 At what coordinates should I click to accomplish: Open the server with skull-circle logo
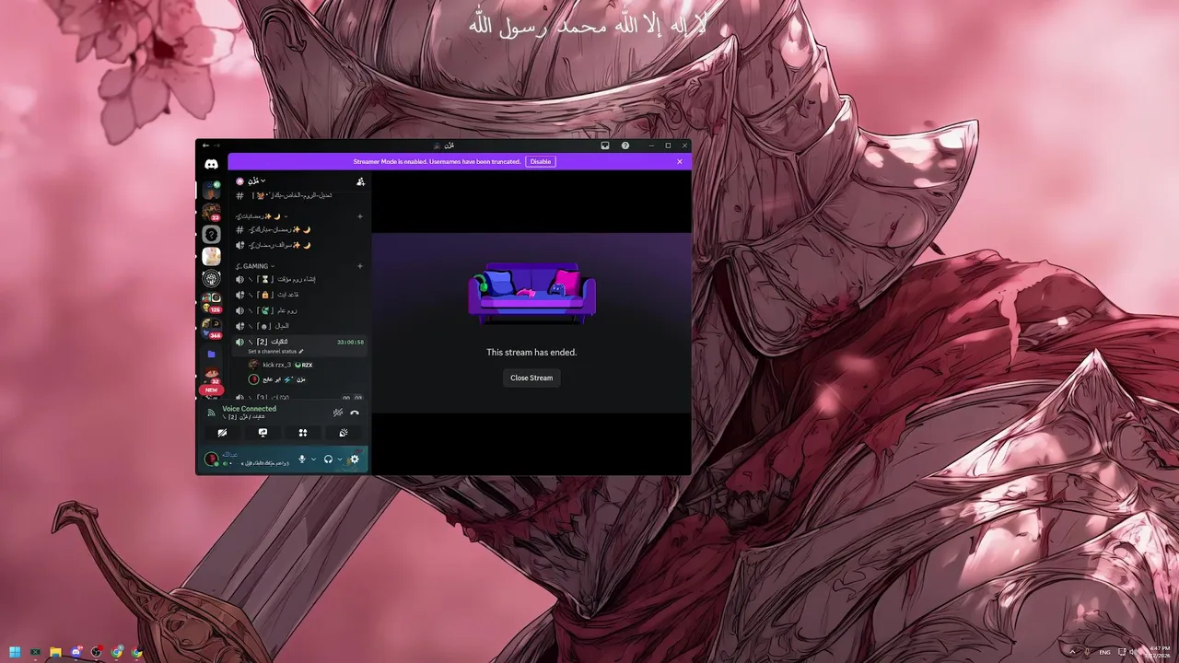[211, 279]
